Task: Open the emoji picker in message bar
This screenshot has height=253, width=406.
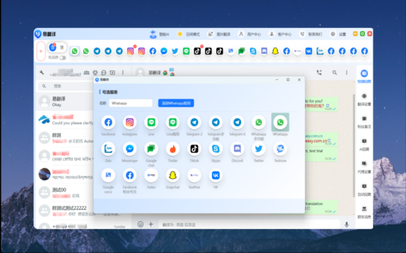Action: pos(141,224)
